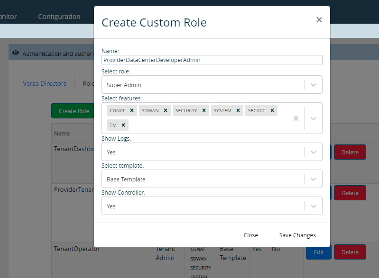
Task: Click the CGNAT tag label
Action: coord(117,110)
